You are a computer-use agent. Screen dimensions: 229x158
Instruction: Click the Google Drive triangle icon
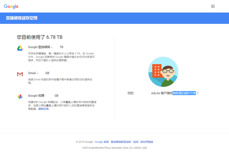pyautogui.click(x=20, y=48)
